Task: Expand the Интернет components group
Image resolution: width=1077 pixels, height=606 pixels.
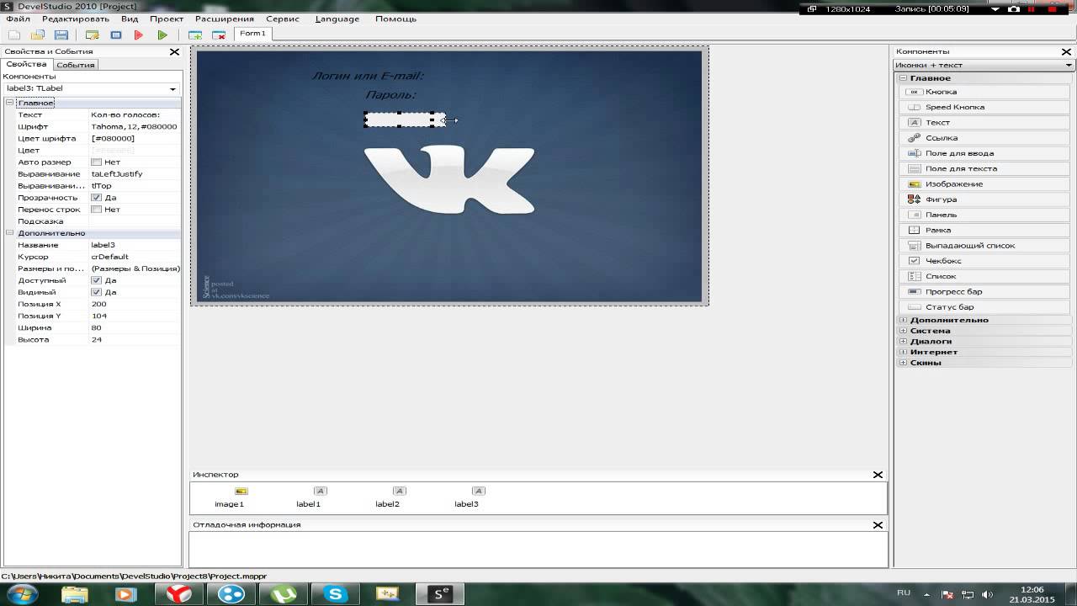Action: tap(903, 352)
